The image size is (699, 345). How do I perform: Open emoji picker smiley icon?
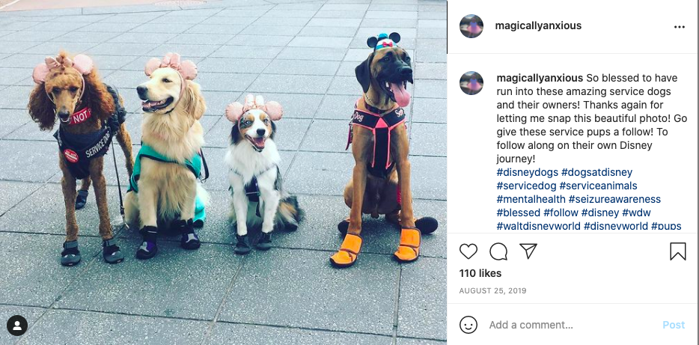[468, 325]
